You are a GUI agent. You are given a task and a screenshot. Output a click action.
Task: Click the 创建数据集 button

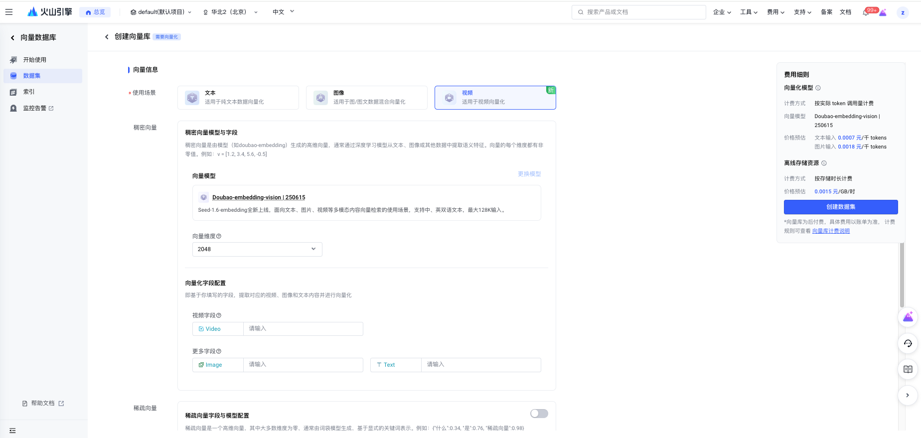[x=841, y=207]
